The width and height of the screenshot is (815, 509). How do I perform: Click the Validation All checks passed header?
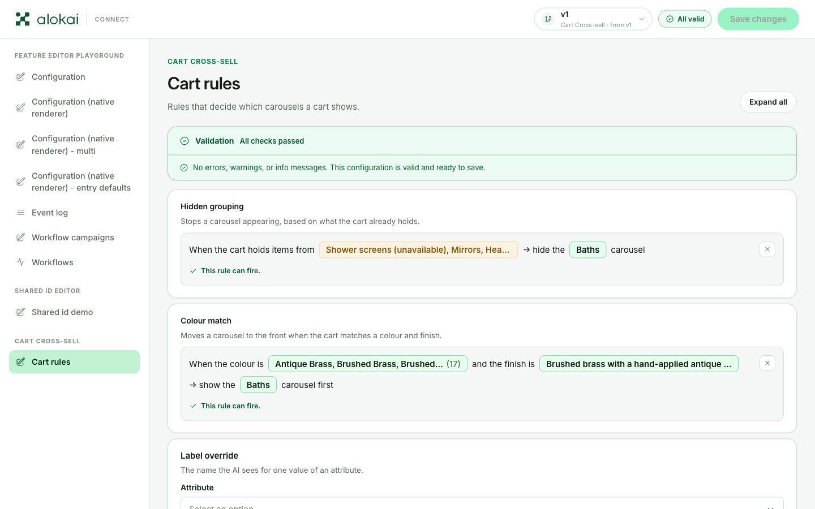pyautogui.click(x=482, y=141)
